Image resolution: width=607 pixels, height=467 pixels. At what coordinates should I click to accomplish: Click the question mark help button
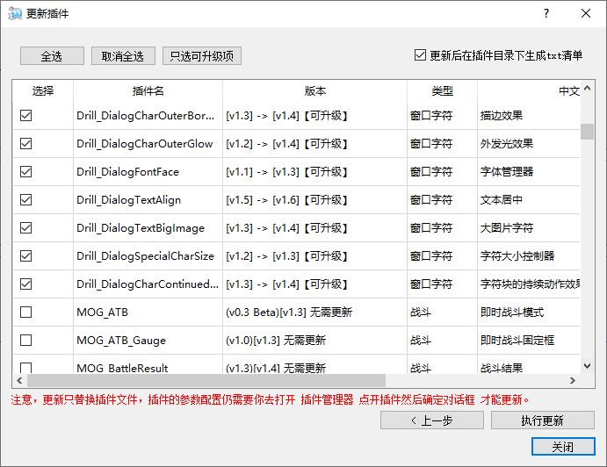(546, 13)
